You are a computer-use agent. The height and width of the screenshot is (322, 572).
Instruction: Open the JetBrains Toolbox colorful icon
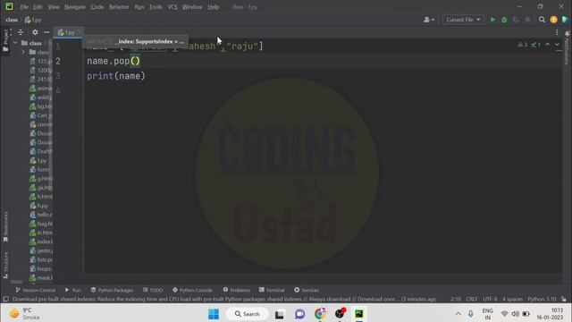[x=565, y=20]
